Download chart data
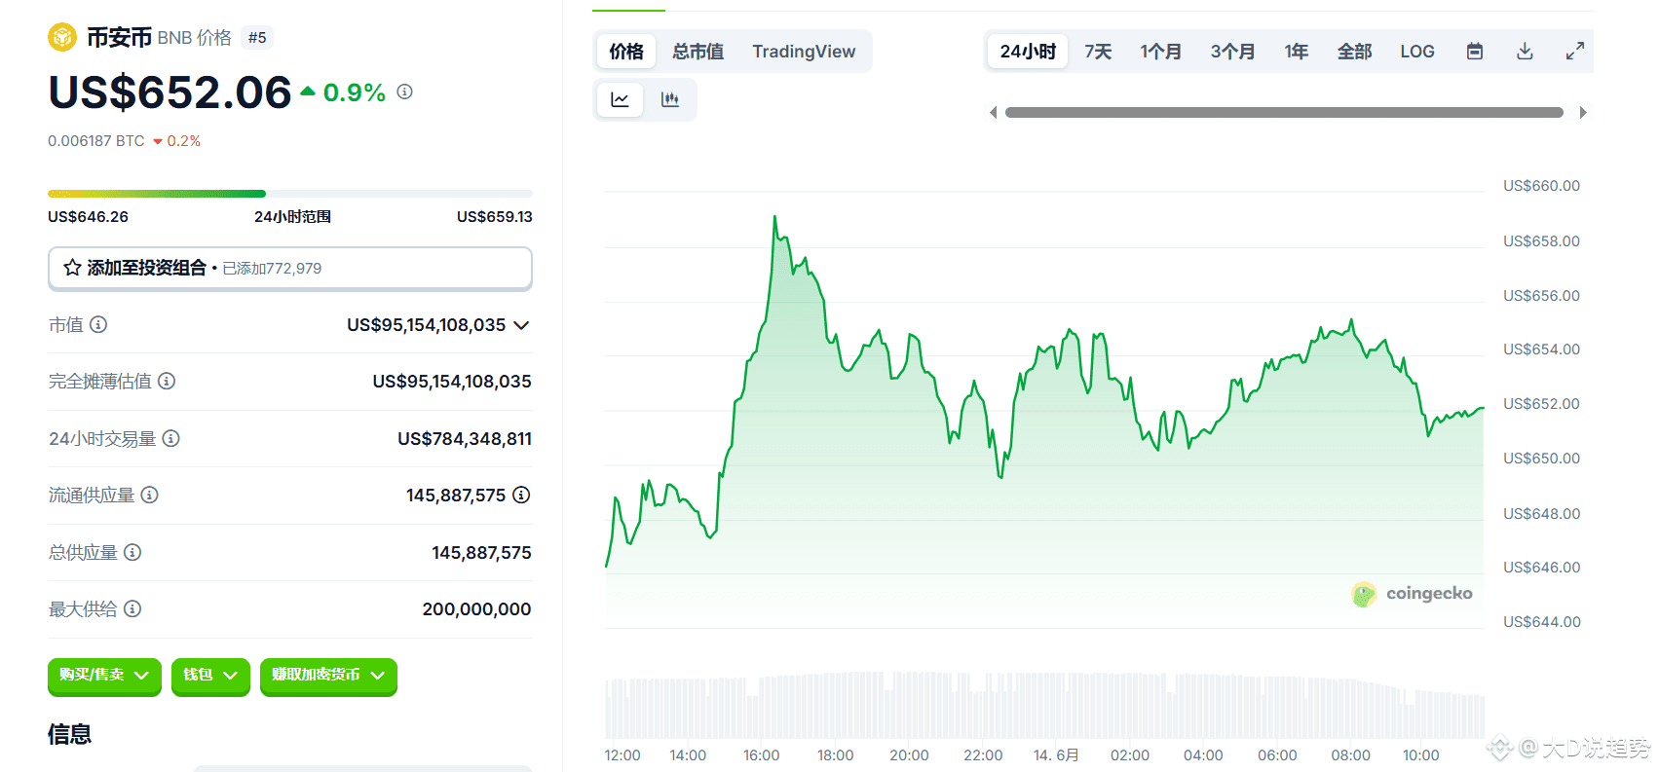Viewport: 1659px width, 772px height. point(1525,52)
